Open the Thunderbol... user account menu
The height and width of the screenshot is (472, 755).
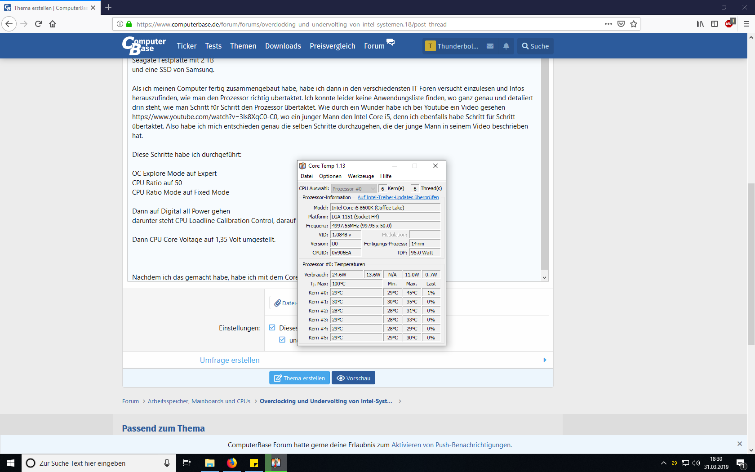point(452,46)
